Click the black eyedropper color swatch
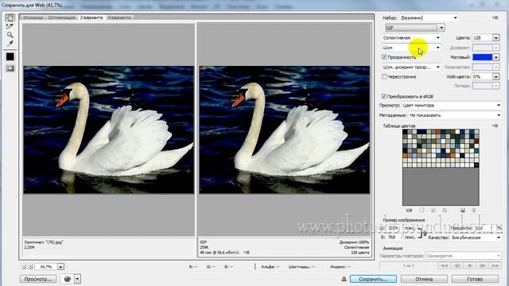The image size is (509, 286). pos(10,56)
